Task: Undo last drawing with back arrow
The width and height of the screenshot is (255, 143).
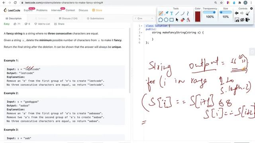Action: tap(237, 13)
